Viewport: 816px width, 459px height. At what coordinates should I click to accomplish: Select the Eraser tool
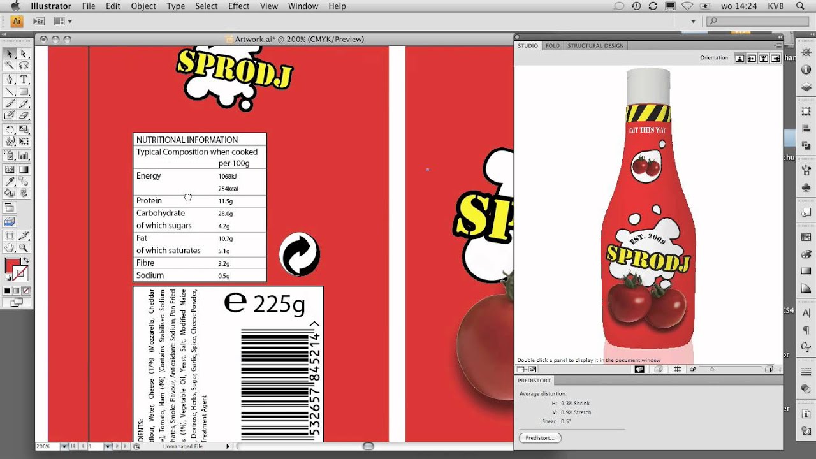tap(24, 115)
